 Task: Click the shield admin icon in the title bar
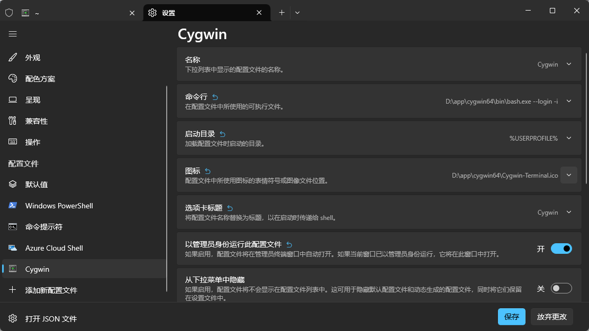[9, 13]
